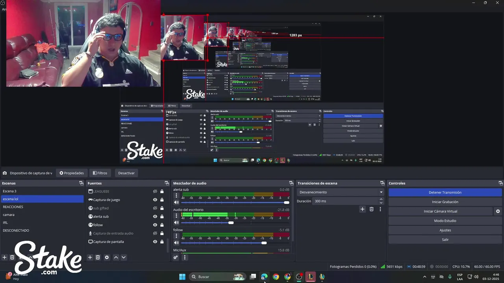The width and height of the screenshot is (504, 283).
Task: Start Iniciar Cámara Virtual
Action: [x=441, y=211]
